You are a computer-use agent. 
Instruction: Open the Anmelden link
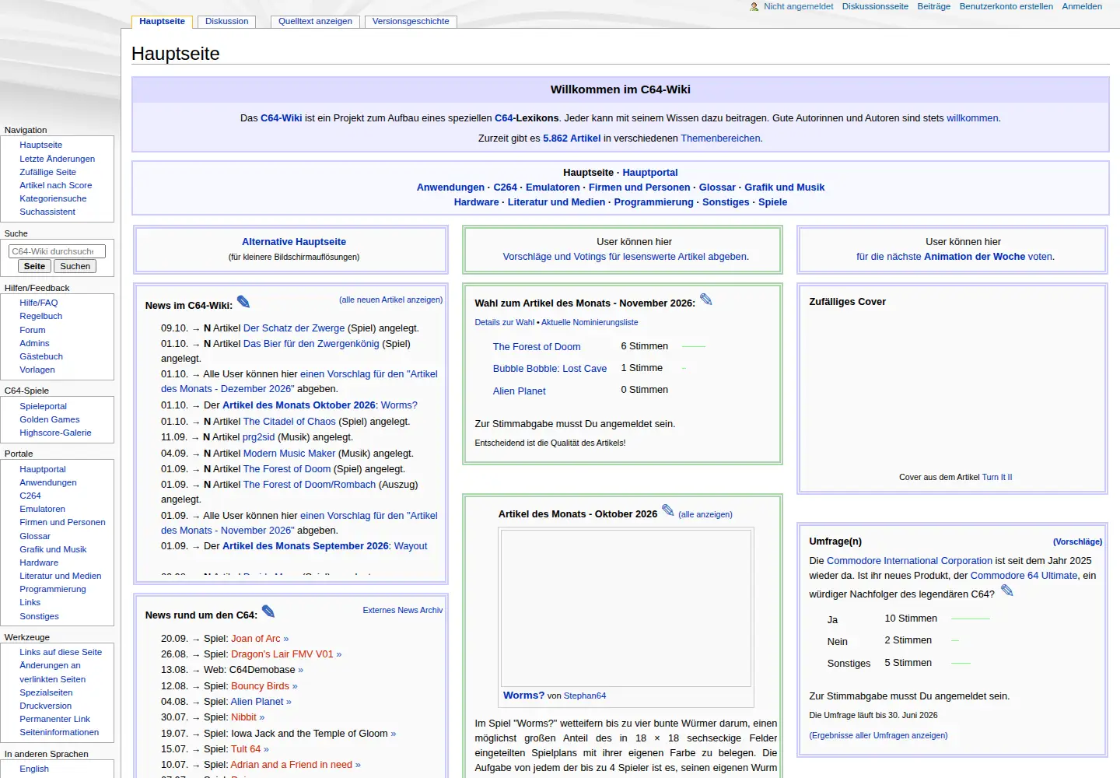1082,6
